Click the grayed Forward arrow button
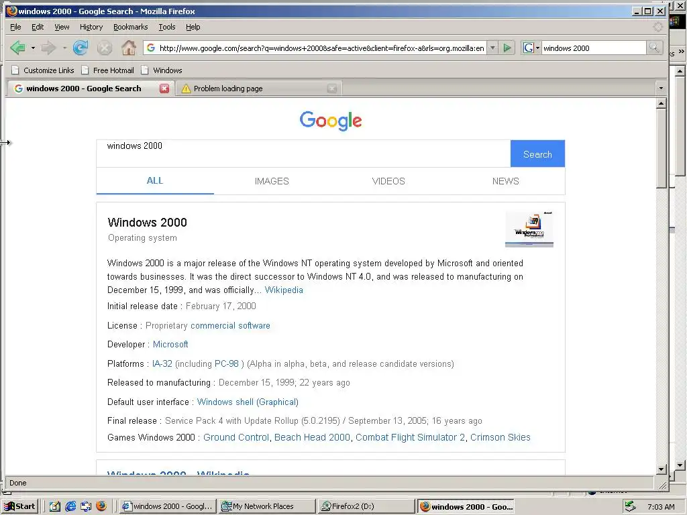Image resolution: width=687 pixels, height=515 pixels. (x=48, y=48)
